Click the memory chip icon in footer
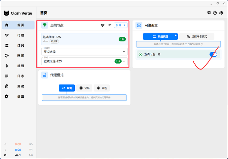 tap(5, 155)
